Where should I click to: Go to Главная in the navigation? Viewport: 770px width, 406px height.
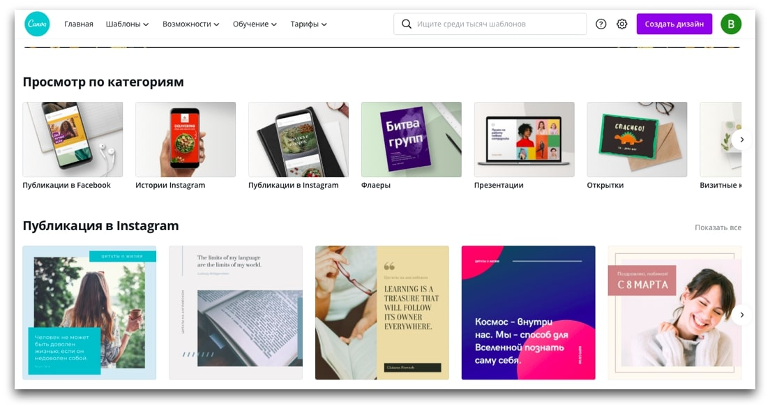click(79, 24)
